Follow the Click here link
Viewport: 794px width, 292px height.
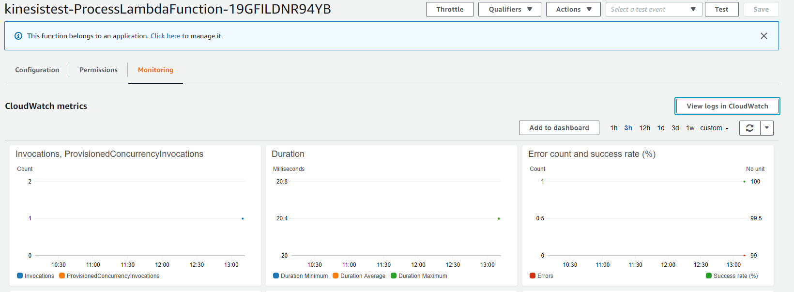[x=165, y=36]
